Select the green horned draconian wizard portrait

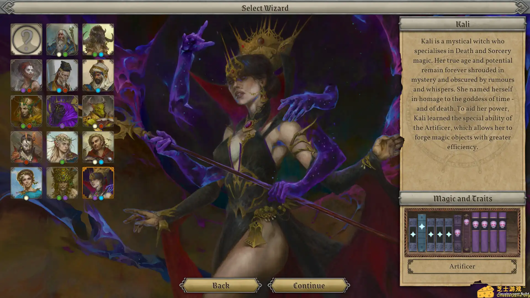pos(98,111)
